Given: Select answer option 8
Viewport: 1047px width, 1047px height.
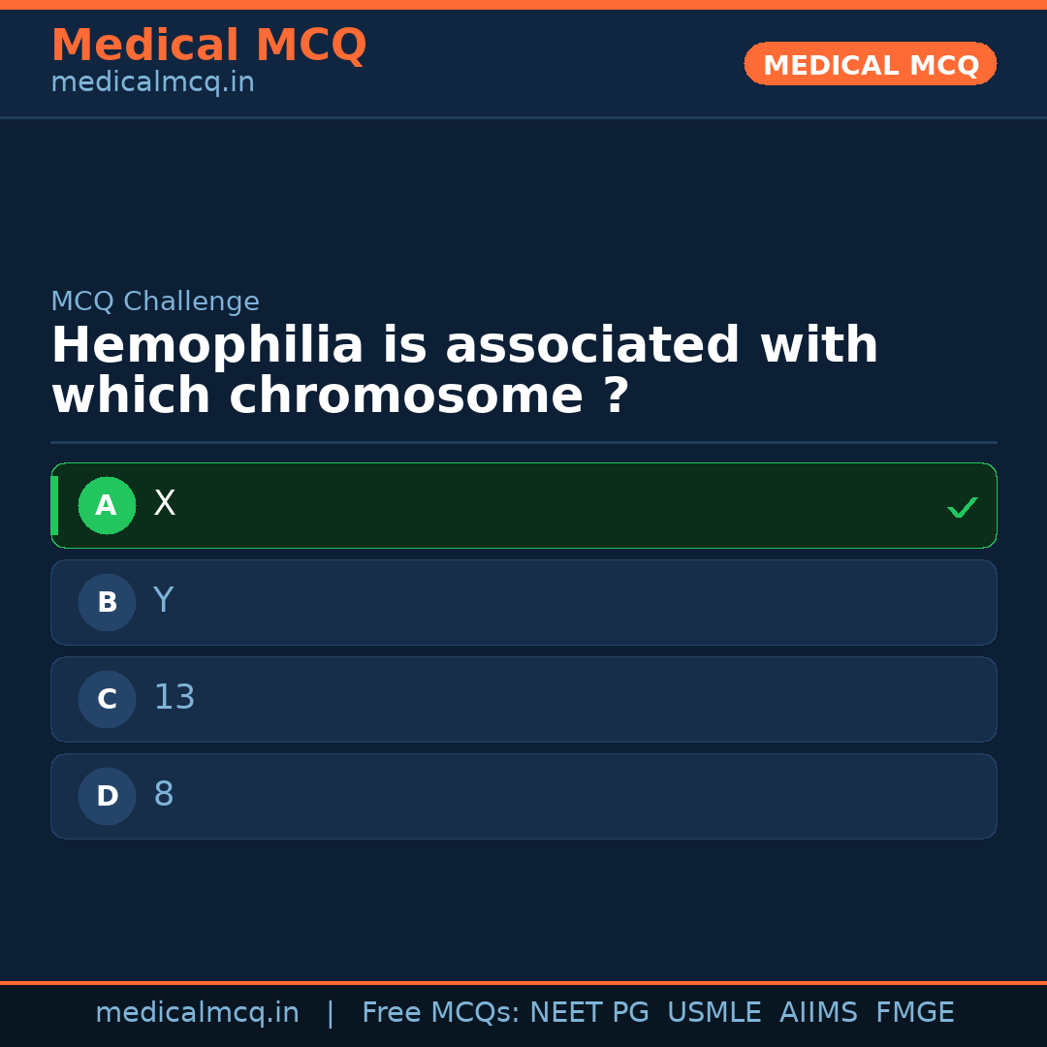Looking at the screenshot, I should click(523, 796).
